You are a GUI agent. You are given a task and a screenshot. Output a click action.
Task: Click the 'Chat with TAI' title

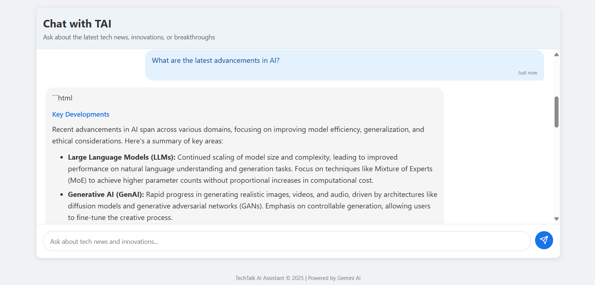coord(77,24)
